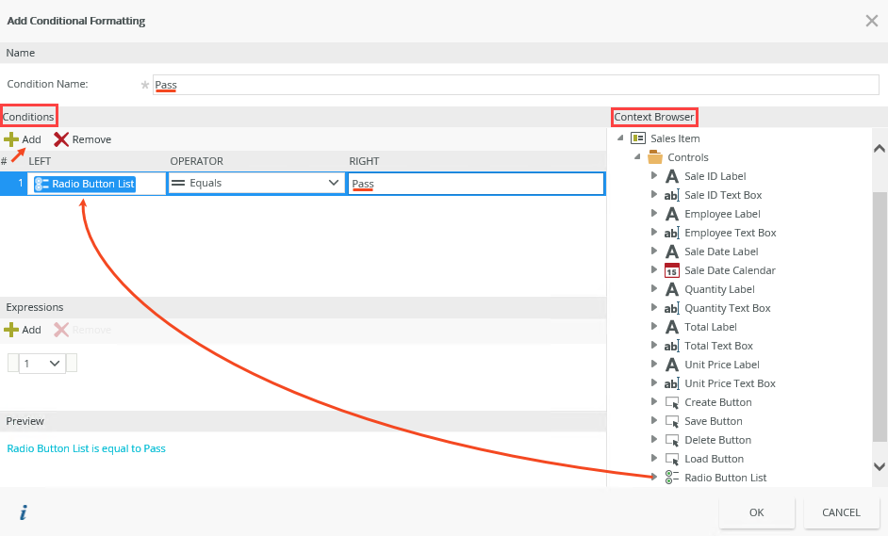Select Load Button in the tree
Screen dimensions: 888x536
[x=714, y=459]
